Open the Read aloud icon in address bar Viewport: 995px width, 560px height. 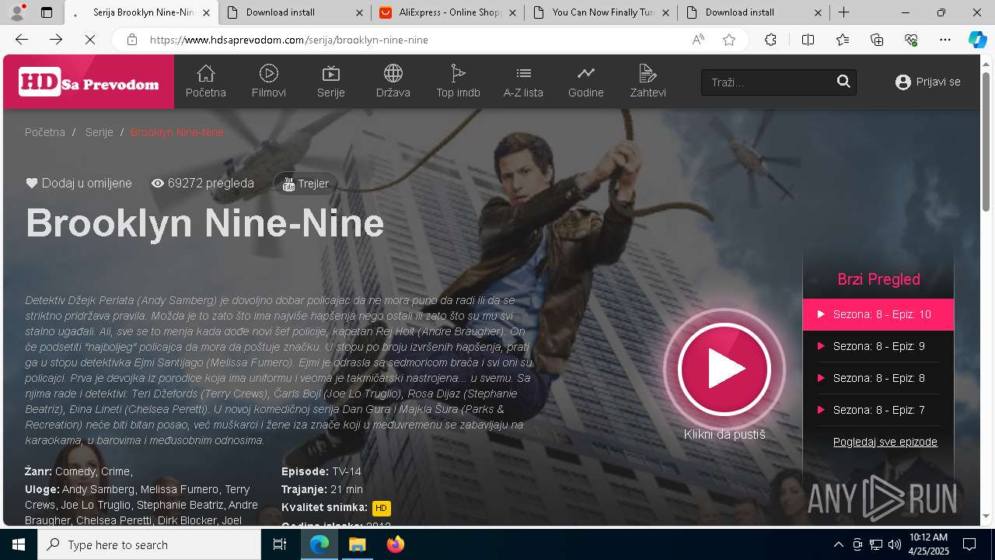pyautogui.click(x=698, y=40)
